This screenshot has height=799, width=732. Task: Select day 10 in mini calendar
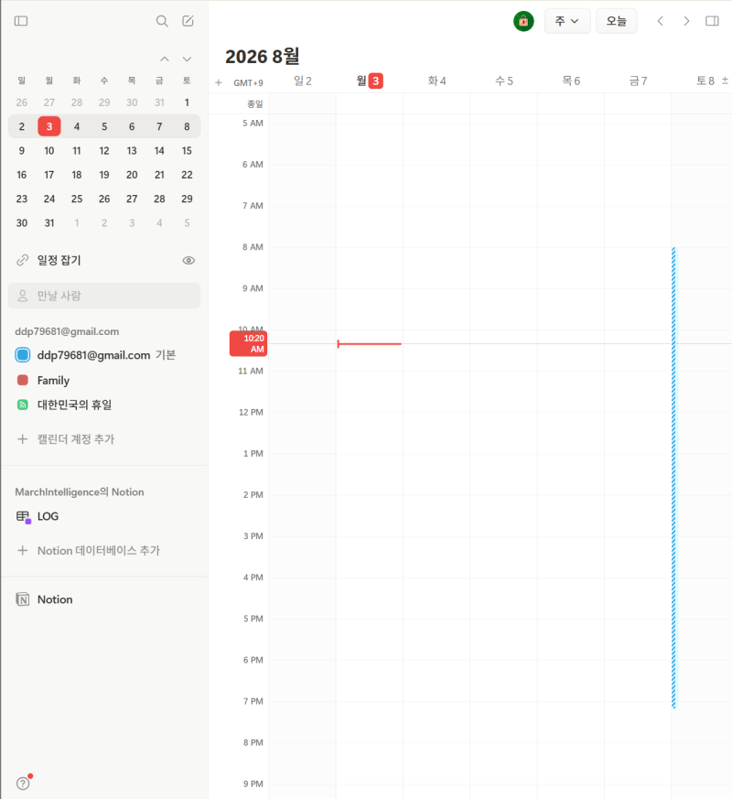click(x=49, y=151)
